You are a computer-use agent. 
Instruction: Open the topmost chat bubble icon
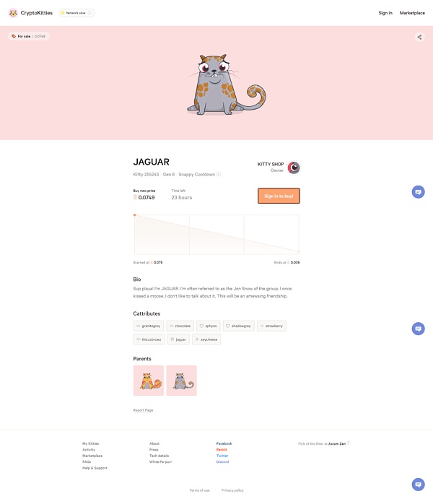[x=418, y=192]
